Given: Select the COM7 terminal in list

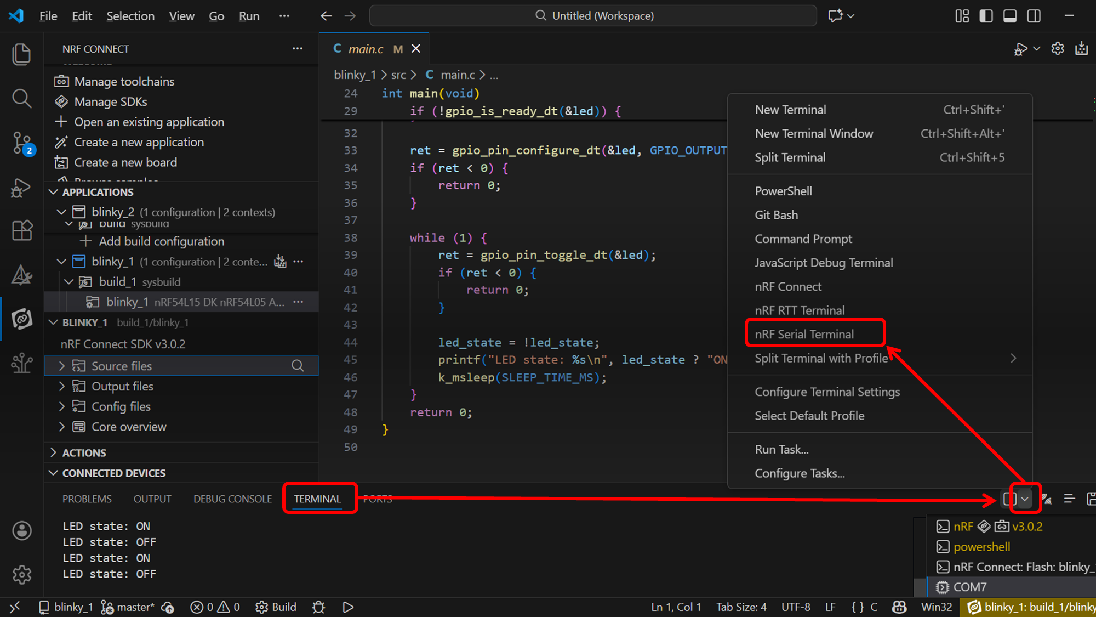Looking at the screenshot, I should click(x=969, y=587).
